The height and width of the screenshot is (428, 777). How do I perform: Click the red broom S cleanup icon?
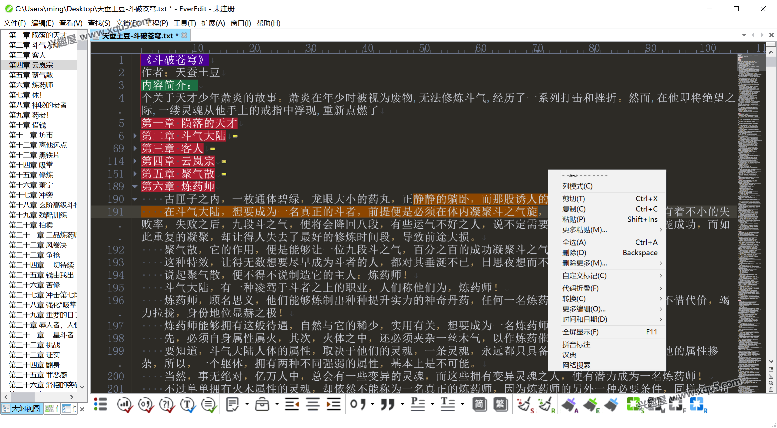point(525,405)
